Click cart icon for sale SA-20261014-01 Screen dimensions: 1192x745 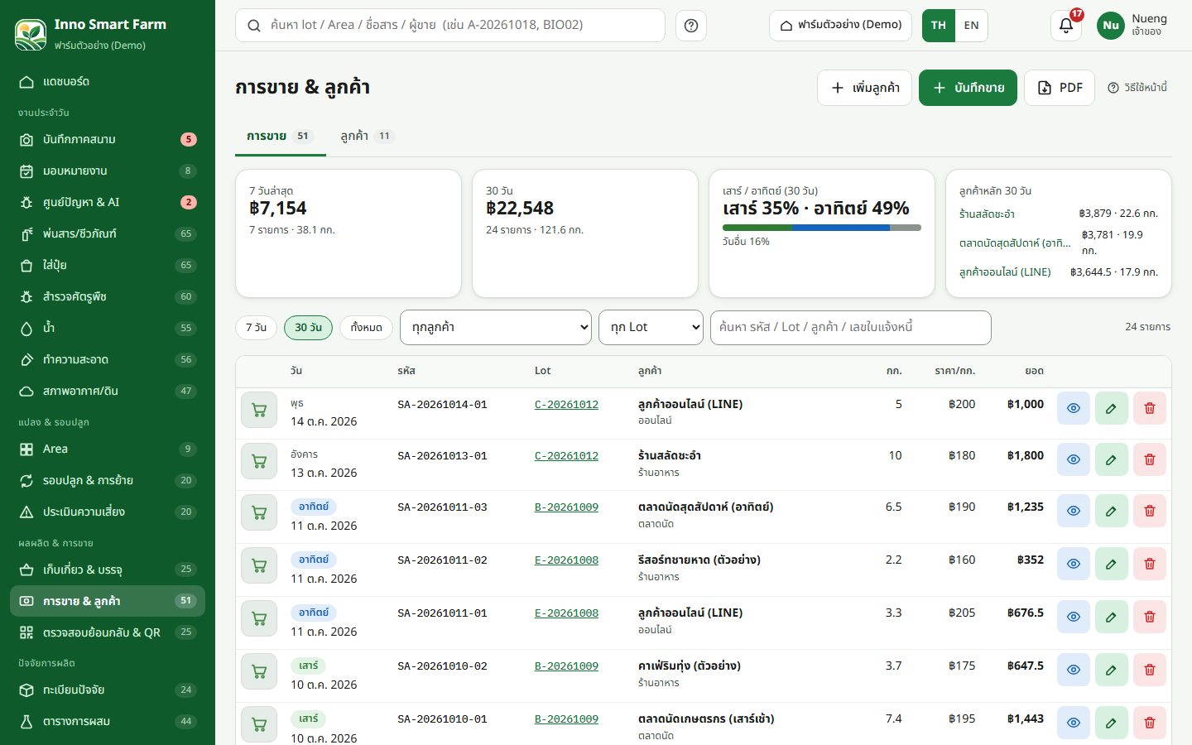[259, 410]
